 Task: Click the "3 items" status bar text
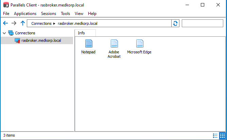[9, 135]
